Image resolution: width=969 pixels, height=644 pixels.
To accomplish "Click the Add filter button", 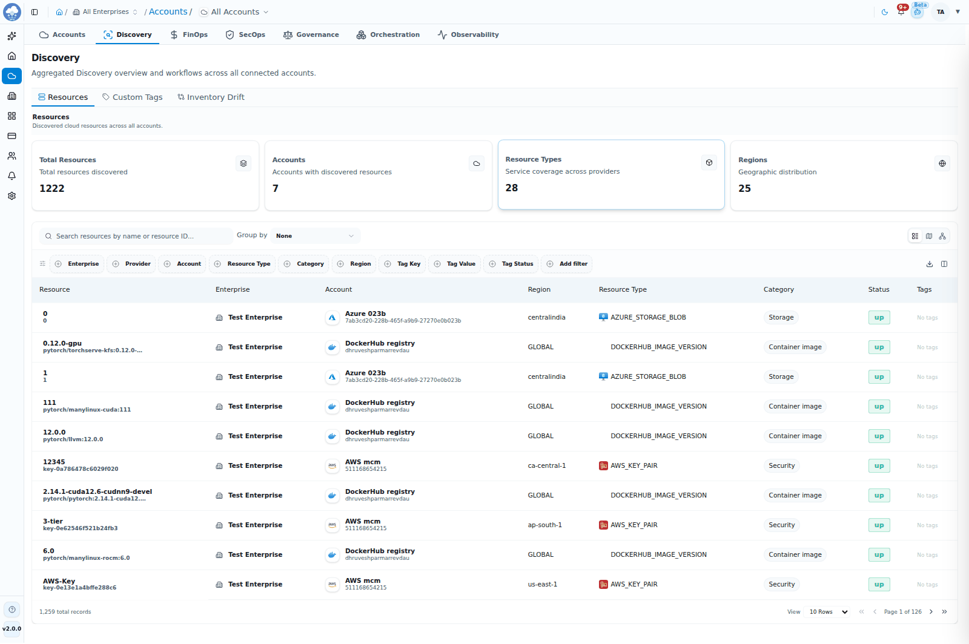I will [567, 264].
